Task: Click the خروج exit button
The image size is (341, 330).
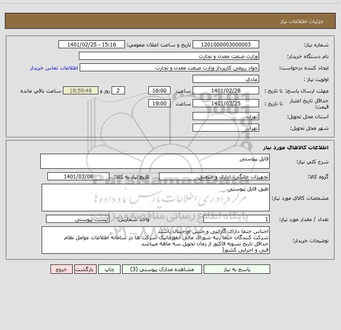Action: click(x=61, y=269)
